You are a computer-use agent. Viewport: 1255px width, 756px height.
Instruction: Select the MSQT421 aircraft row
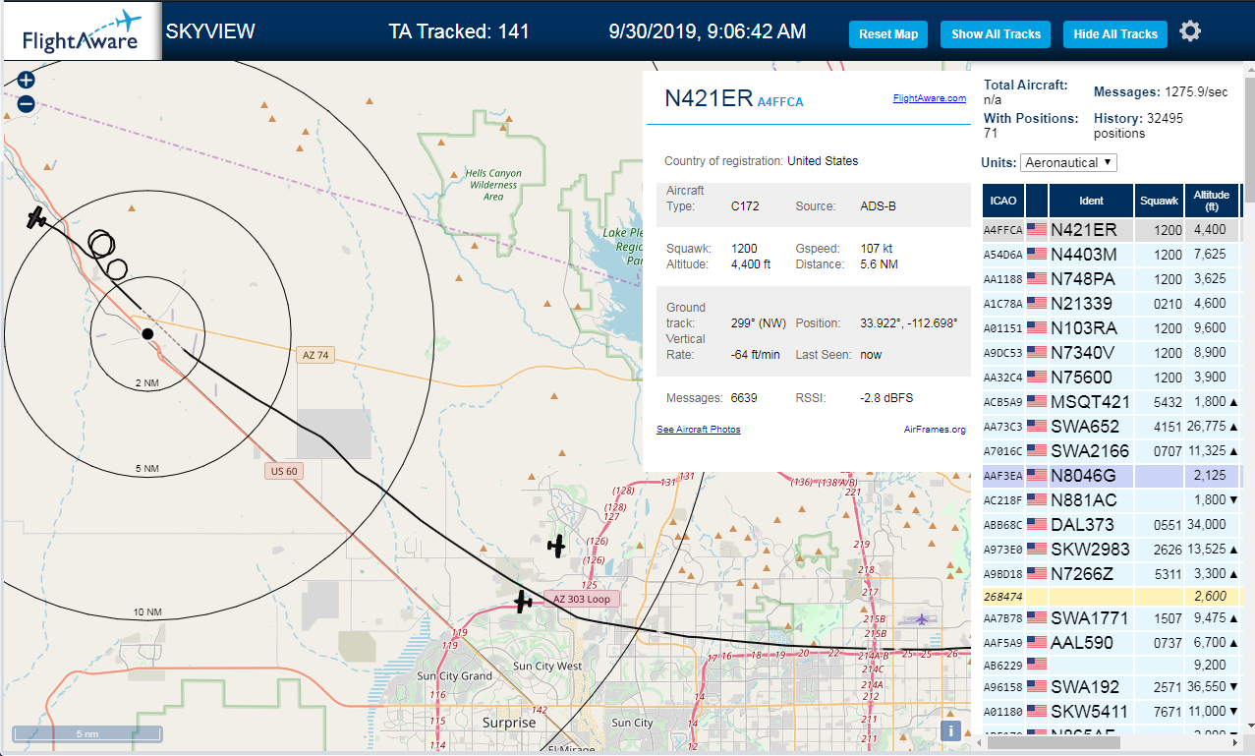point(1111,402)
